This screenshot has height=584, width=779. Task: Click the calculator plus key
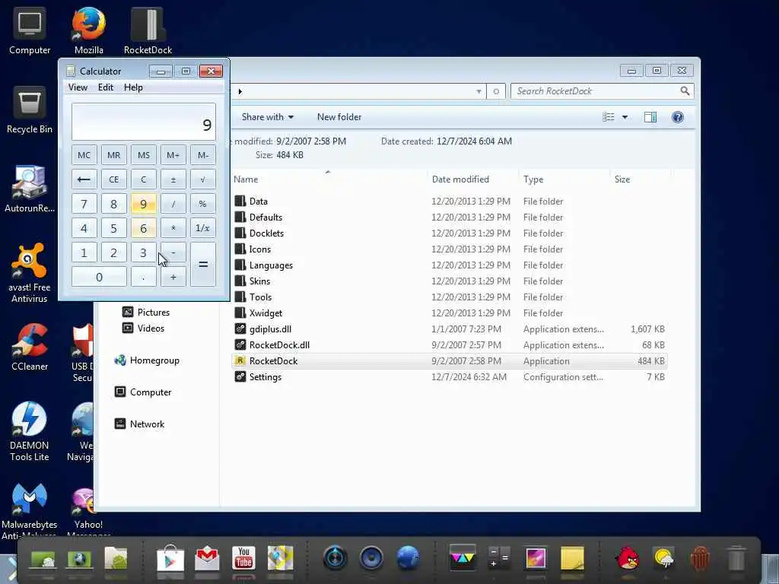(x=173, y=277)
